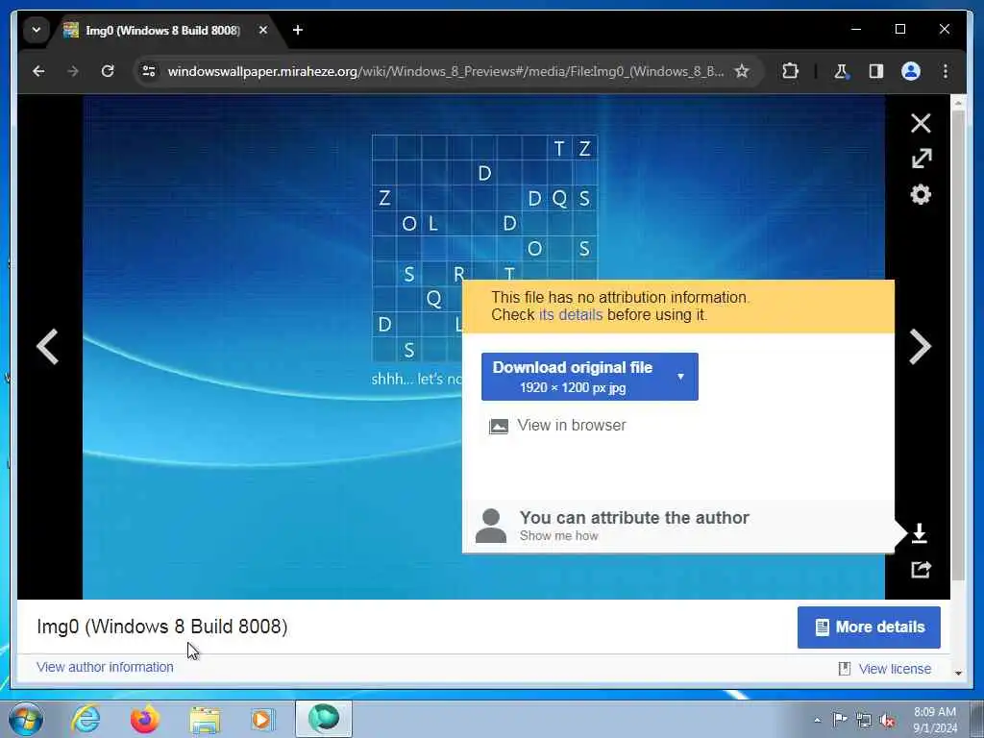Reload the current page

tap(108, 71)
